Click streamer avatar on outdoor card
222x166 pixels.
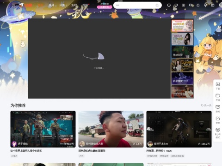[82, 144]
